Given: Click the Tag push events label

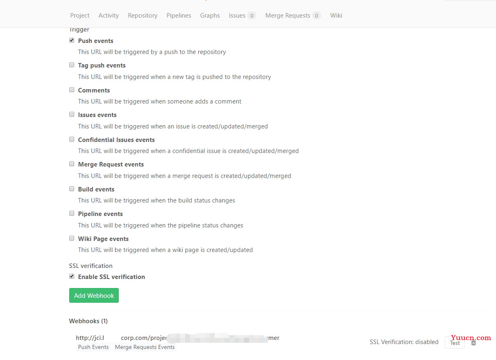Looking at the screenshot, I should point(102,65).
